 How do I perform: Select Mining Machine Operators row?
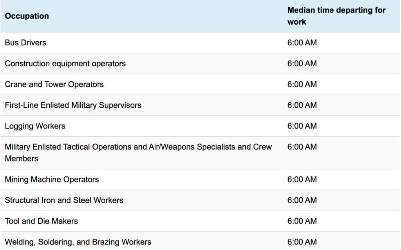pos(52,180)
